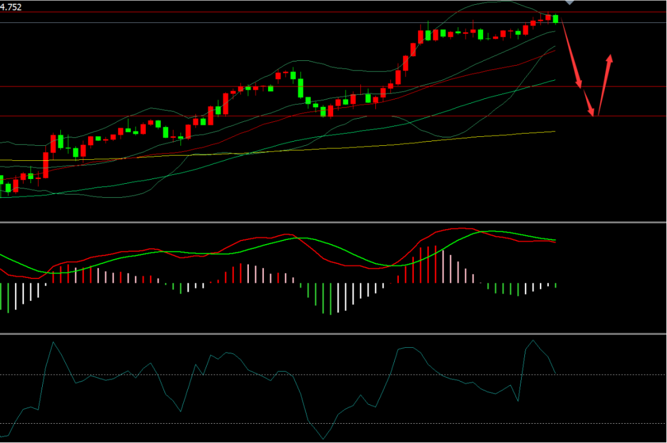Click the highest peak of the oscillator line
This screenshot has height=443, width=667.
533,341
